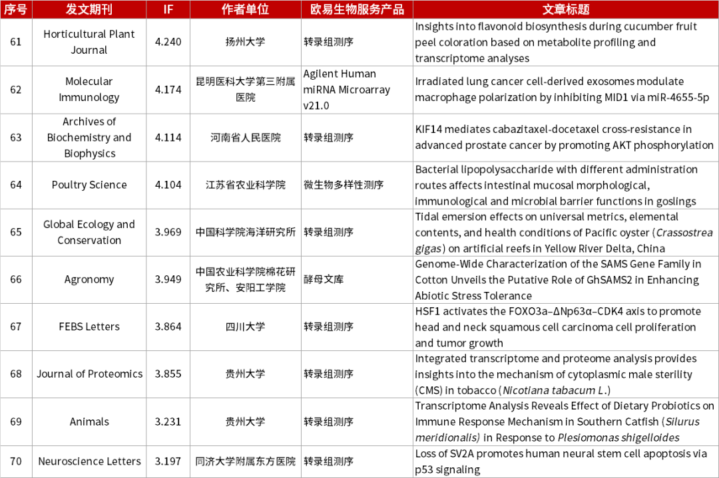The height and width of the screenshot is (478, 719).
Task: Click the Animals journal cell
Action: (89, 421)
